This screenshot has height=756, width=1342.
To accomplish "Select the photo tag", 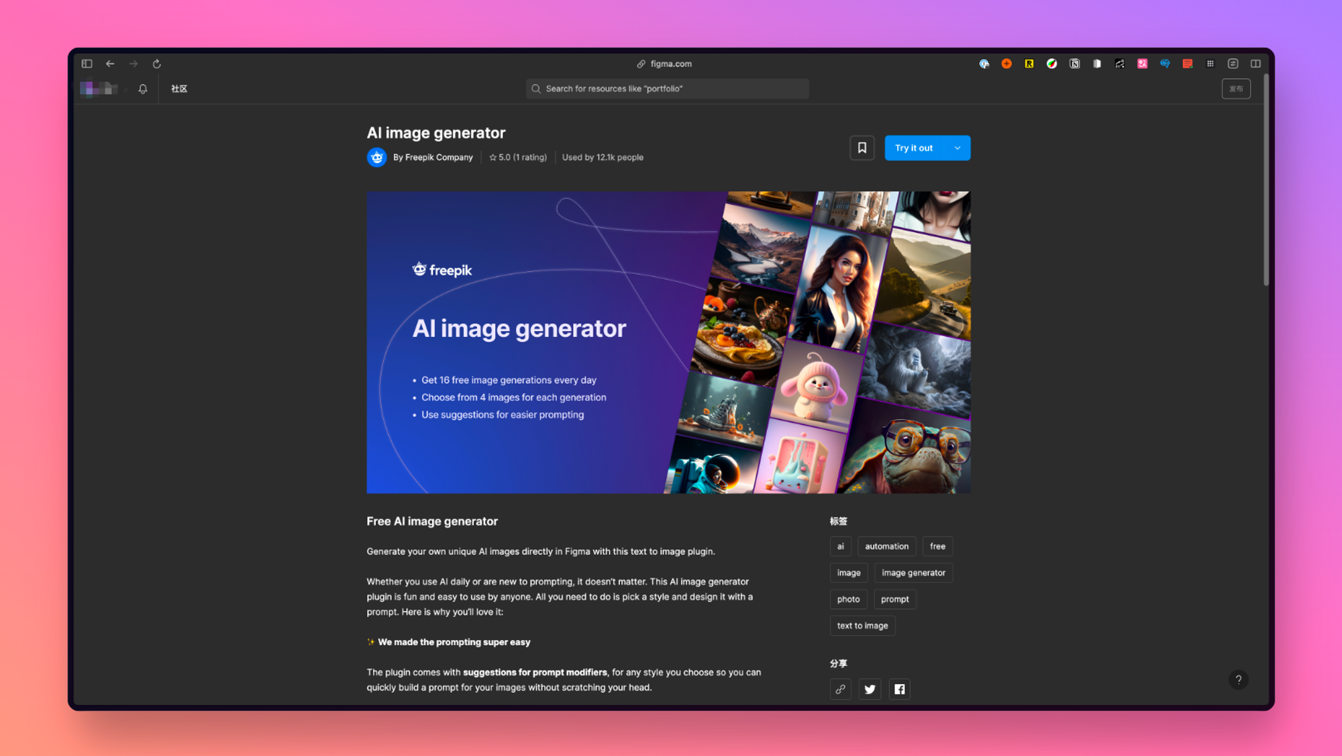I will click(848, 599).
